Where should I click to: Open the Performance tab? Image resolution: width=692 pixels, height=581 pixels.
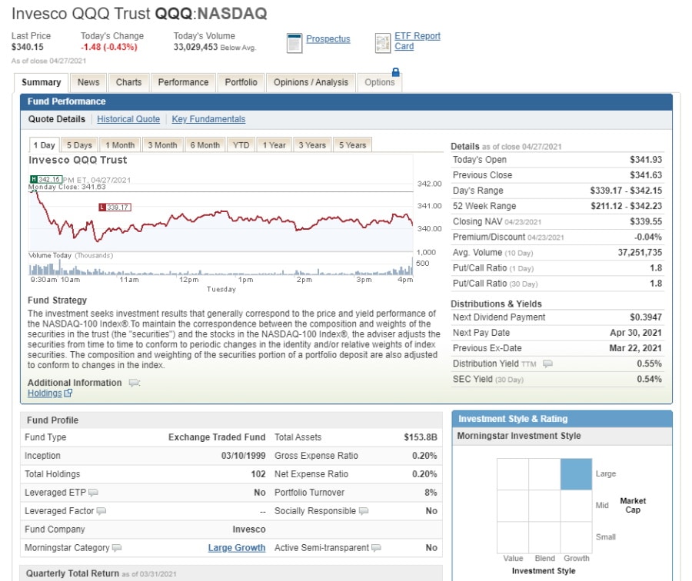183,82
